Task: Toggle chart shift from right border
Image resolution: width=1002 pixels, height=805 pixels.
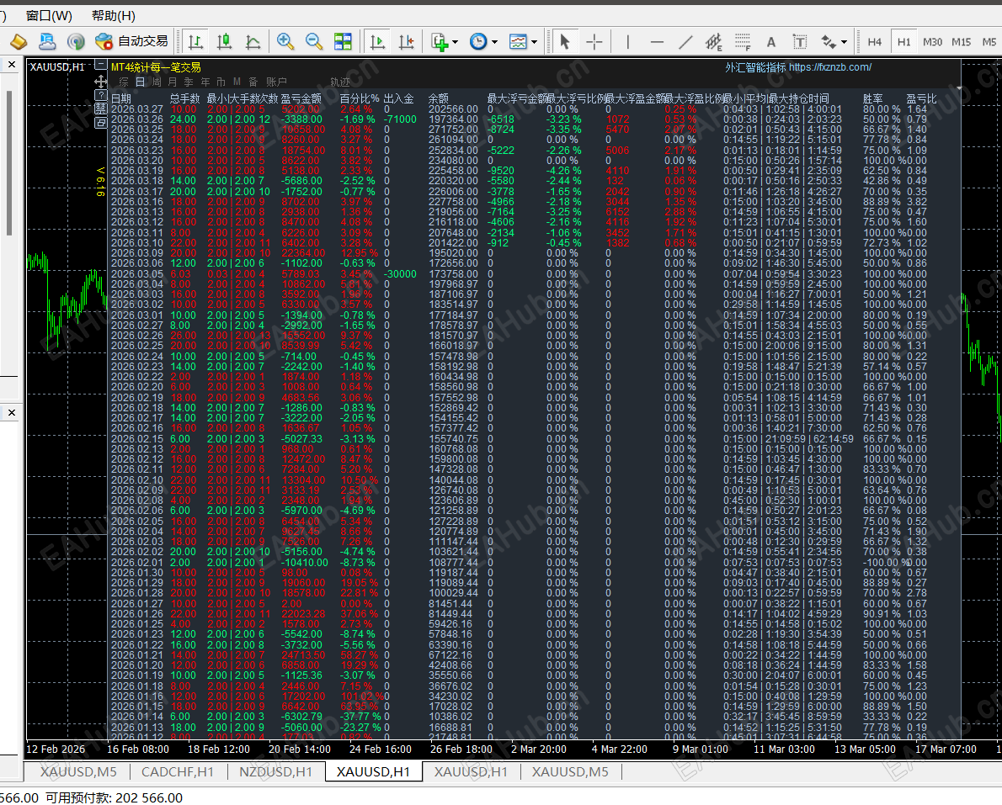Action: tap(407, 41)
